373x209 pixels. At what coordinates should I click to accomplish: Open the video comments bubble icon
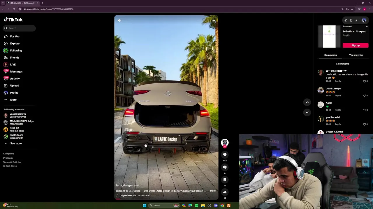coord(225,167)
